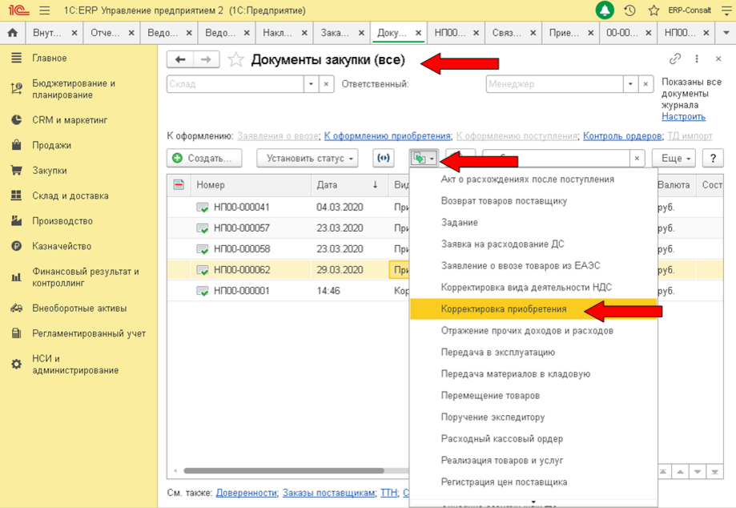Switch to the Зака... tab
The height and width of the screenshot is (508, 736).
(x=335, y=33)
